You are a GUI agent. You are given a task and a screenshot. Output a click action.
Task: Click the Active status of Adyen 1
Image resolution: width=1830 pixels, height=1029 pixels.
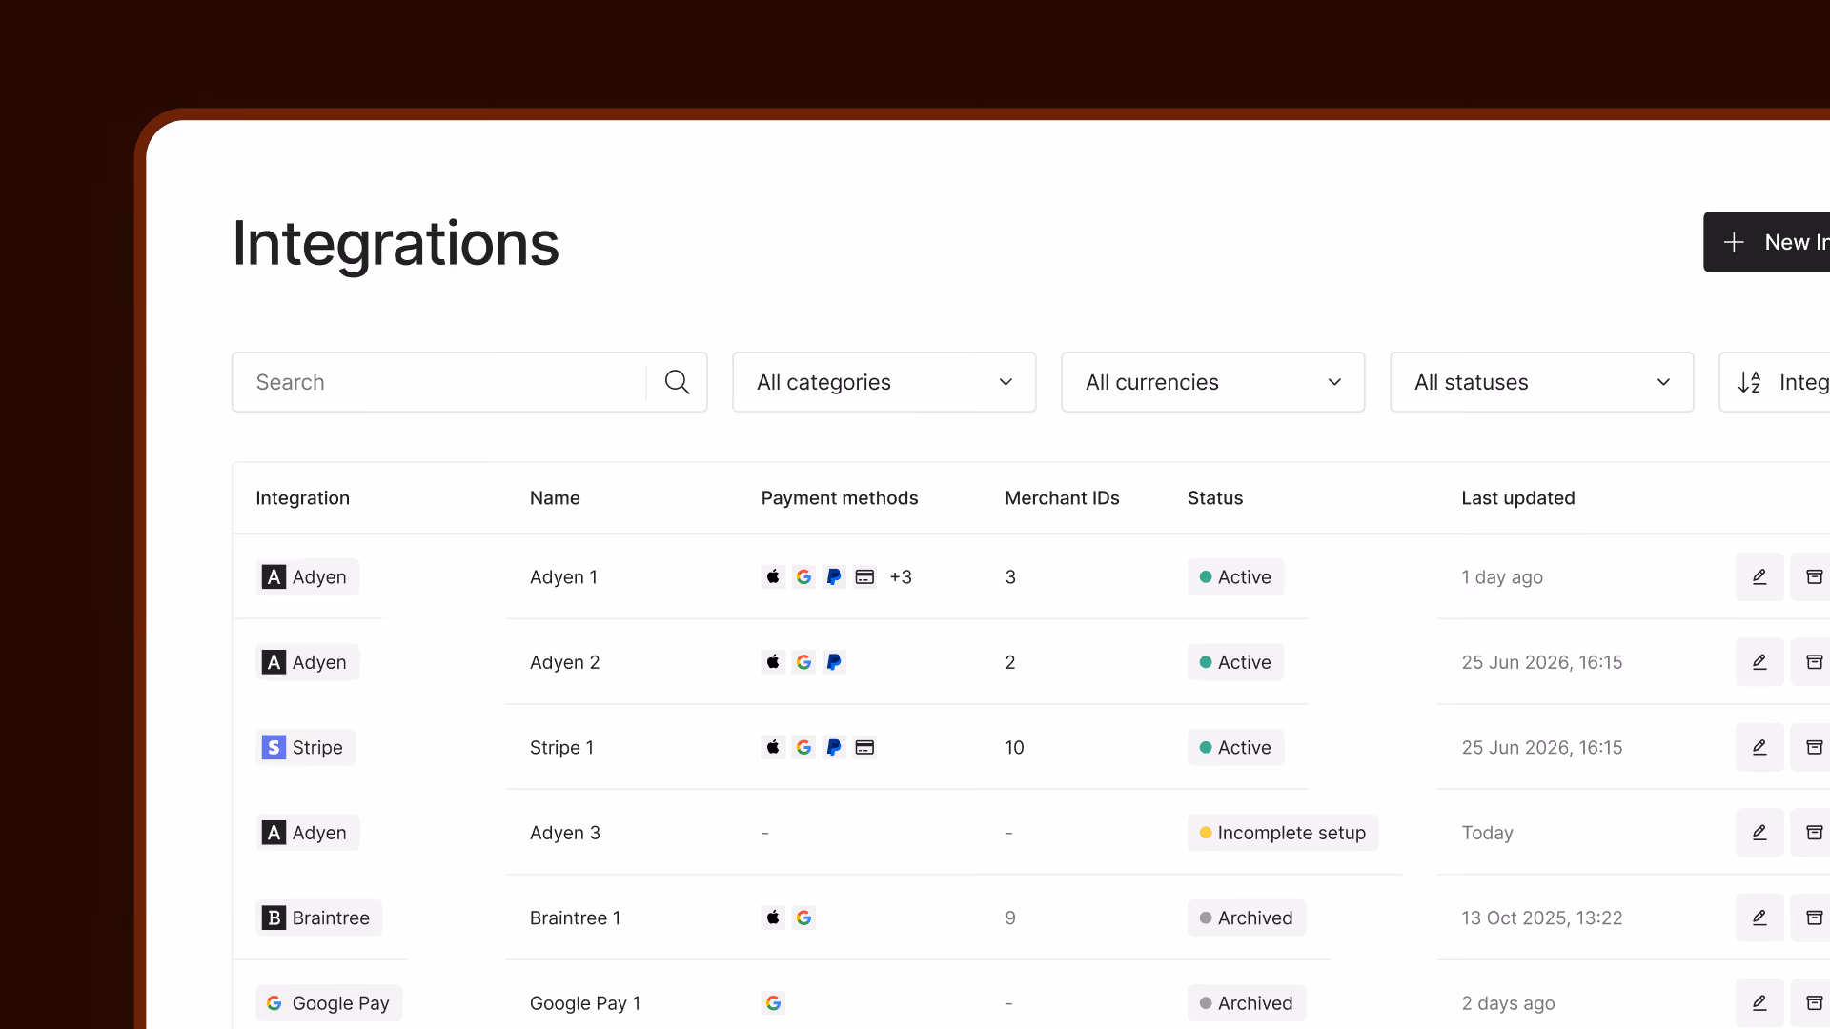click(1235, 576)
